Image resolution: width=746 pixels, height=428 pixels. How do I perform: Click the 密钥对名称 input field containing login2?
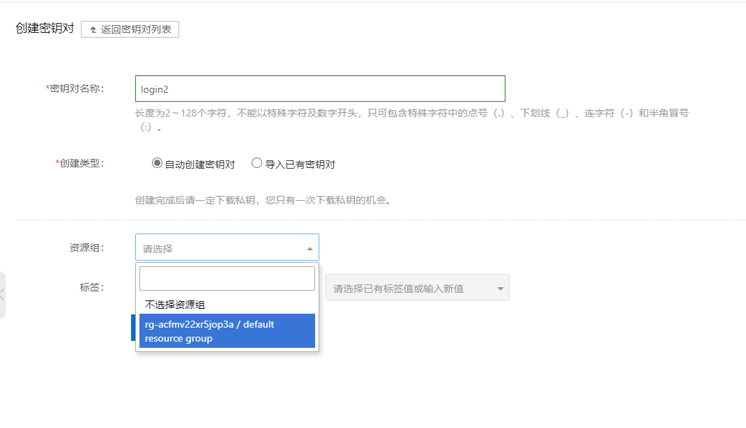pos(320,89)
